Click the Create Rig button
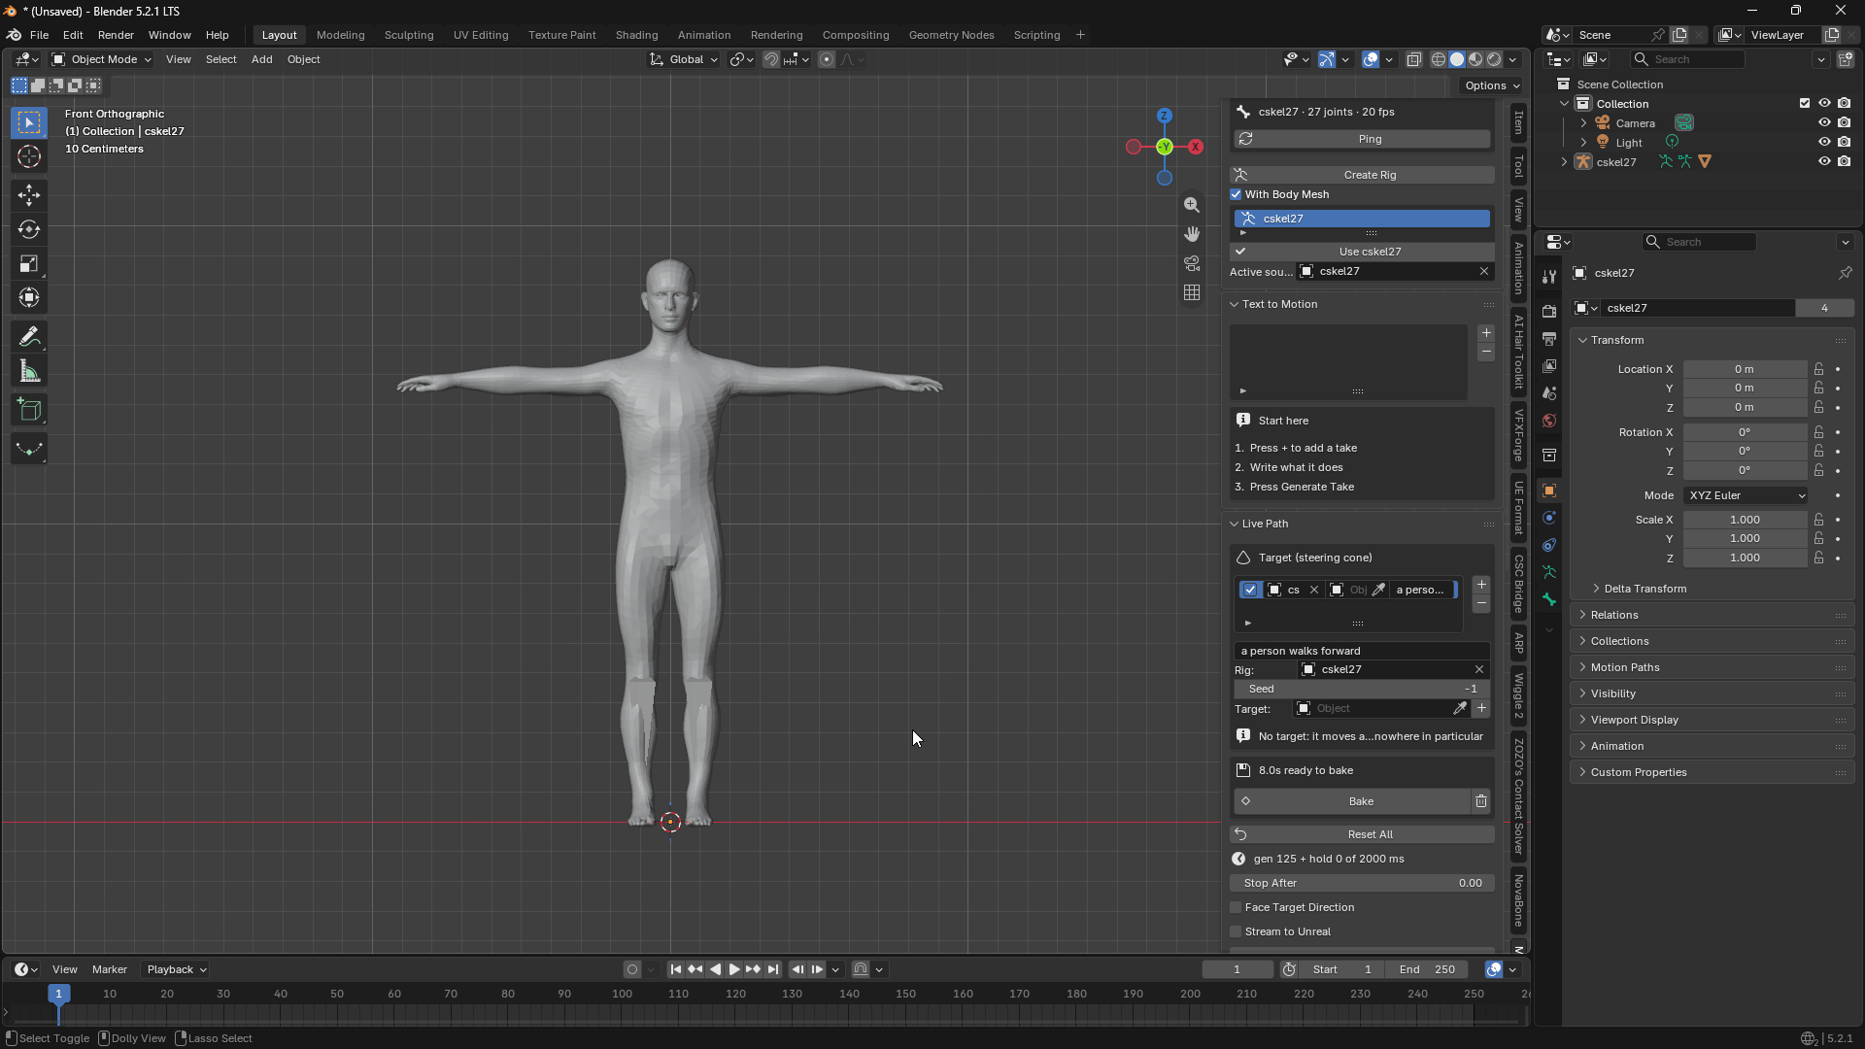1865x1049 pixels. click(1362, 175)
